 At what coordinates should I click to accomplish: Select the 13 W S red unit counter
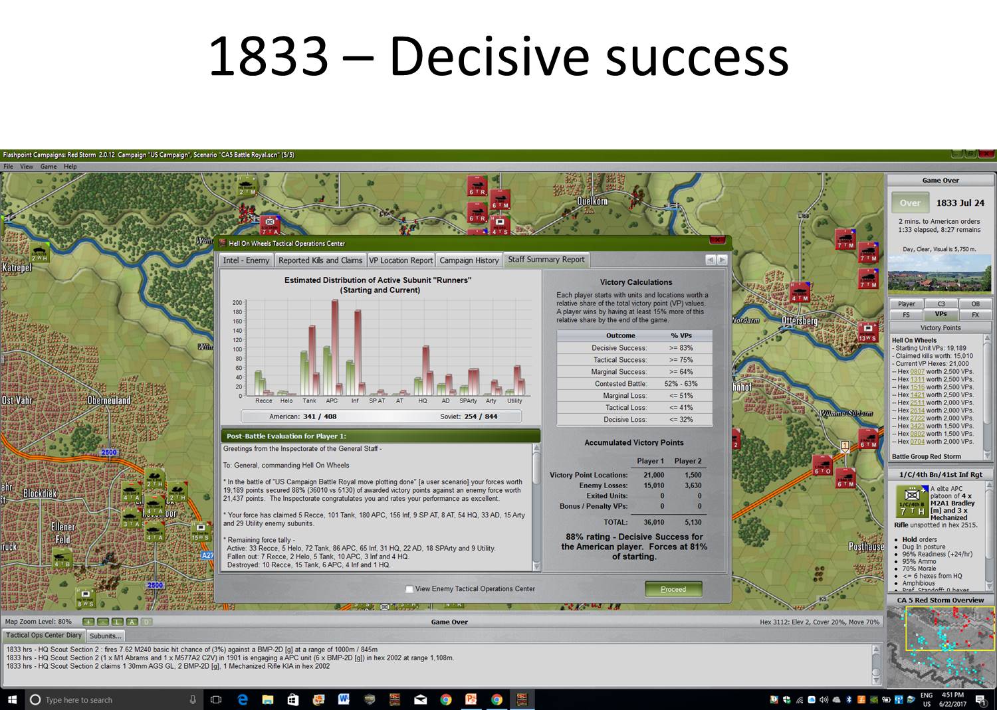pos(867,331)
